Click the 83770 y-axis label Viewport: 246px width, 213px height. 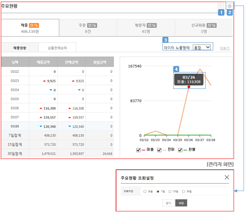(136, 101)
